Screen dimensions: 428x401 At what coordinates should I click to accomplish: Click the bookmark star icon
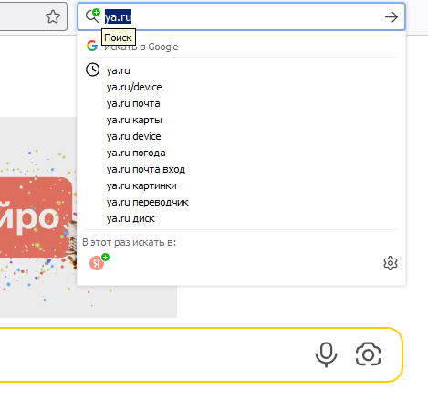53,16
